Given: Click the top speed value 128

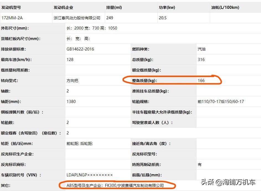Looking at the screenshot, I should (69, 59).
